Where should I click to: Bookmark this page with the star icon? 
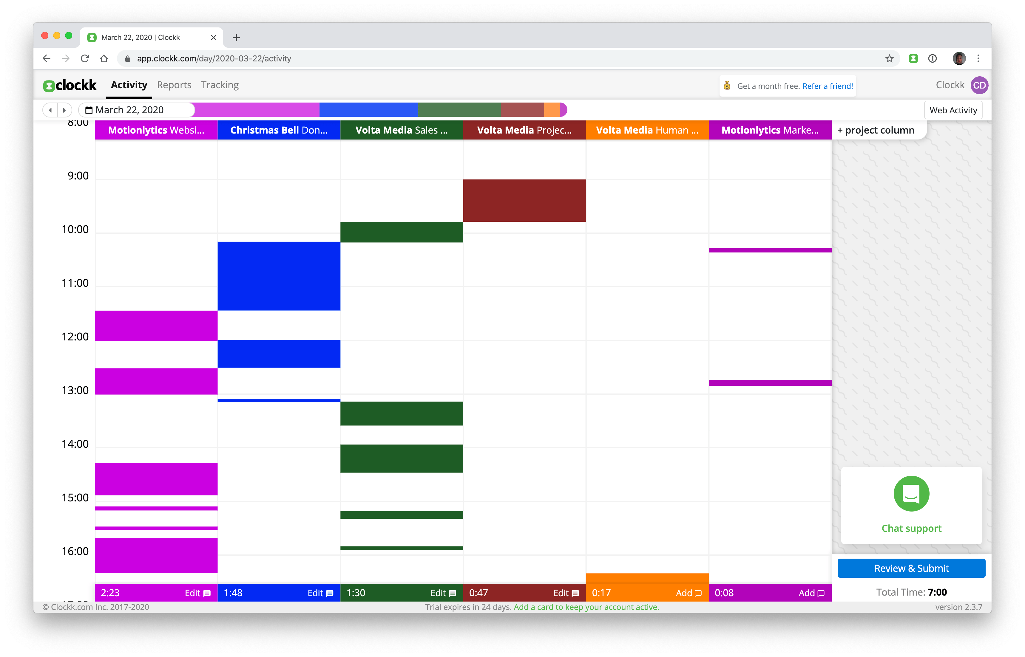889,58
